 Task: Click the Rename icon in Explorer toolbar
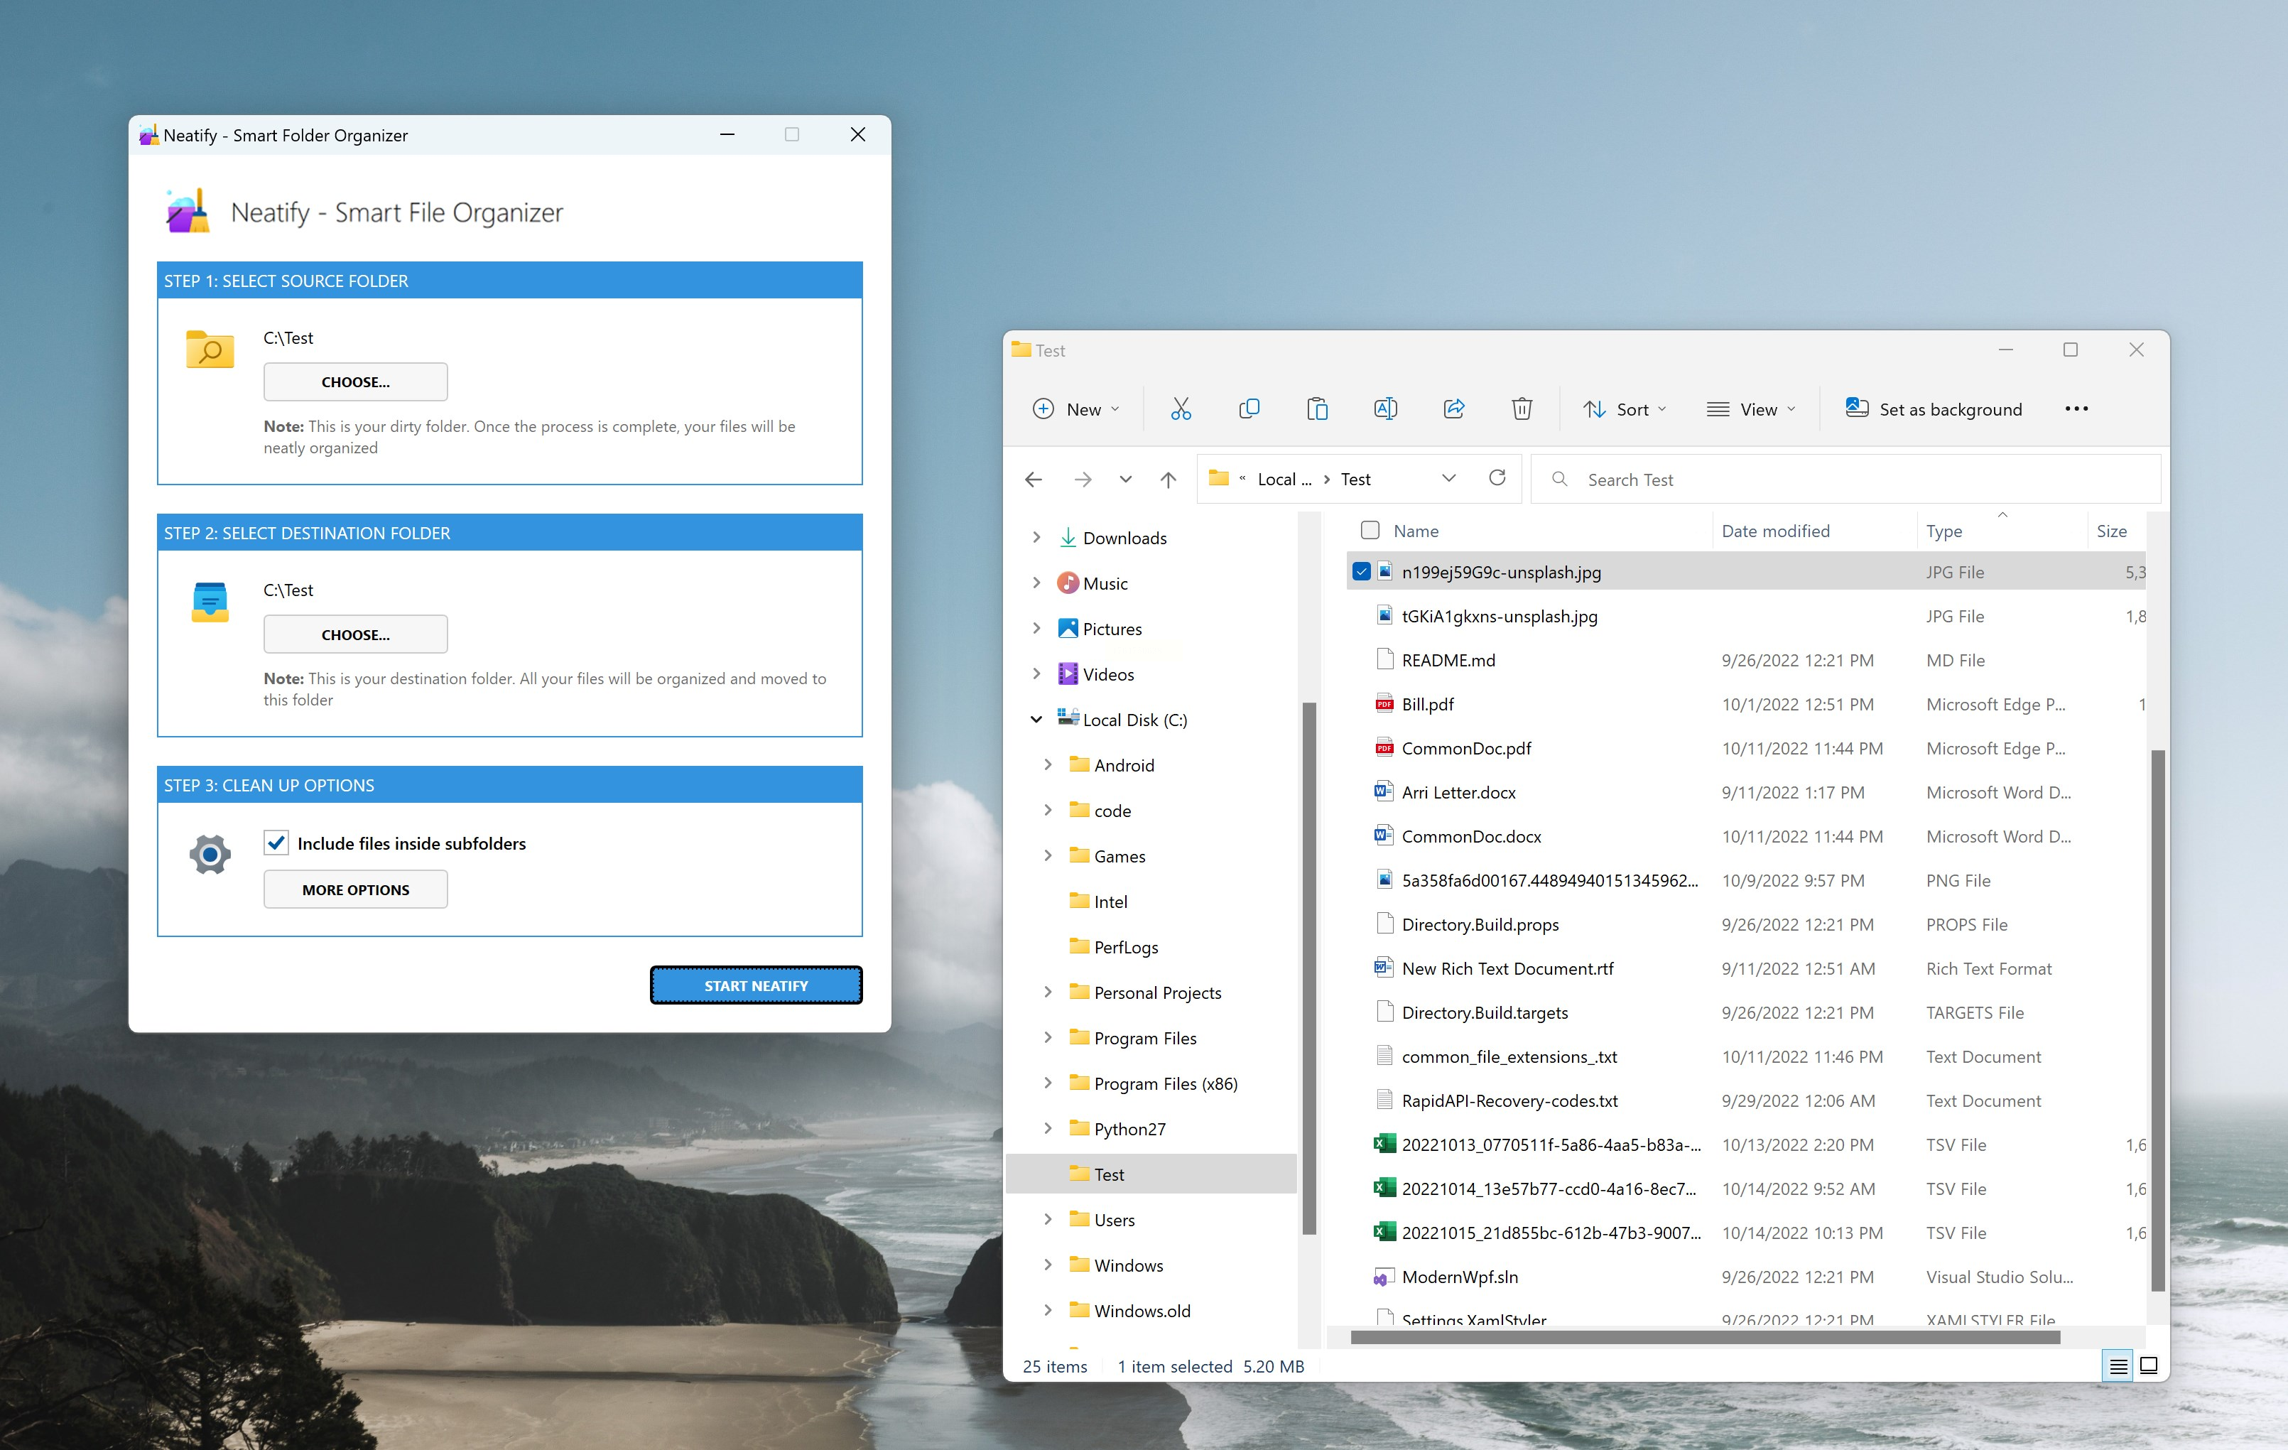[1384, 409]
